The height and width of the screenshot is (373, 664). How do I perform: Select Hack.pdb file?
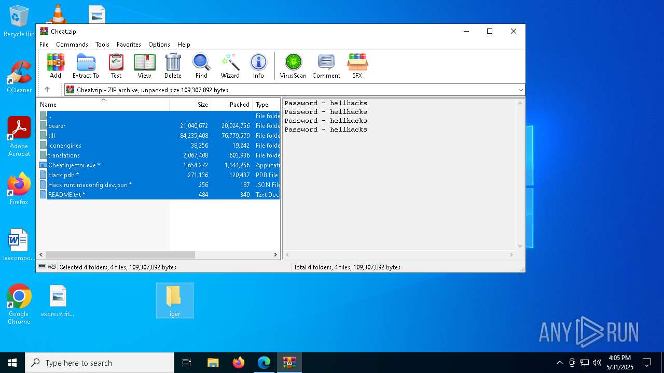(159, 175)
